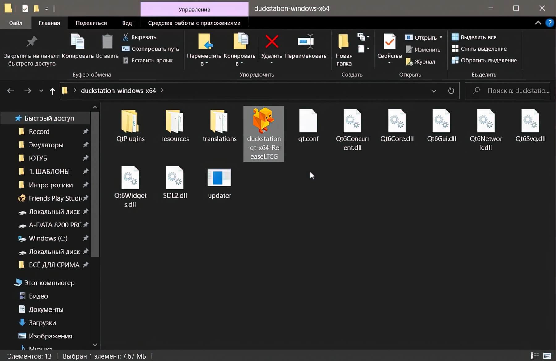Image resolution: width=556 pixels, height=361 pixels.
Task: Collapse the ribbon with chevron arrow
Action: (x=538, y=23)
